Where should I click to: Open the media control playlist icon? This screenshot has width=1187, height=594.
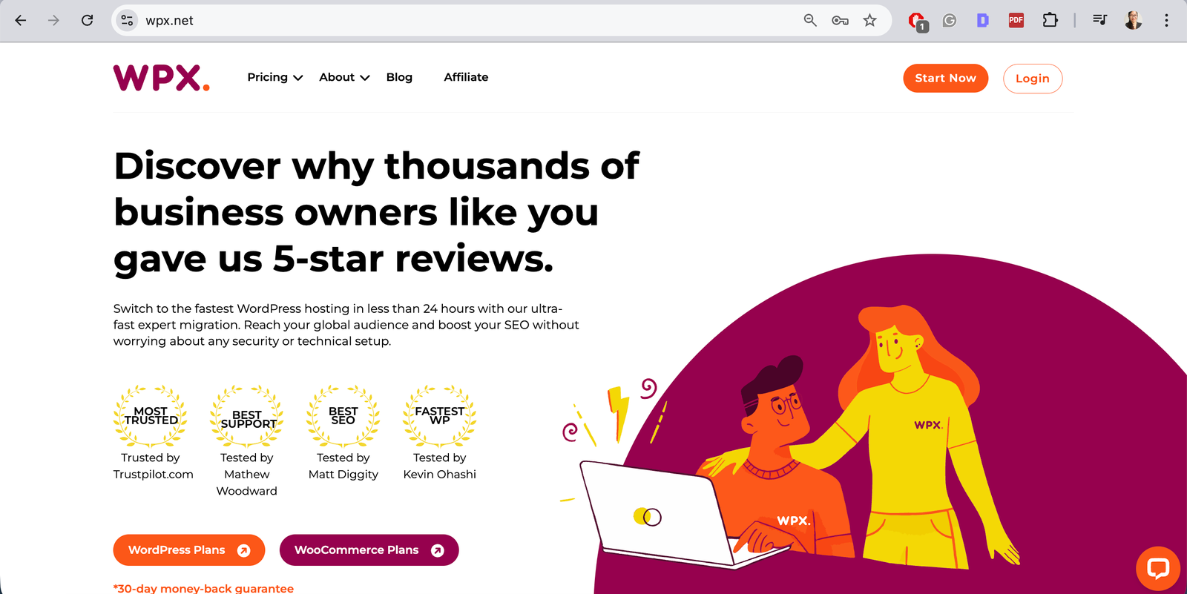click(1099, 20)
